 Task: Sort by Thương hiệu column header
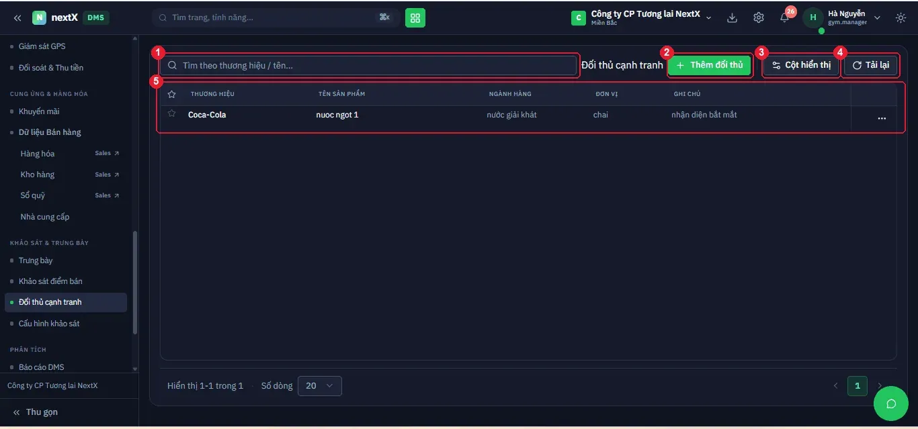[x=212, y=94]
